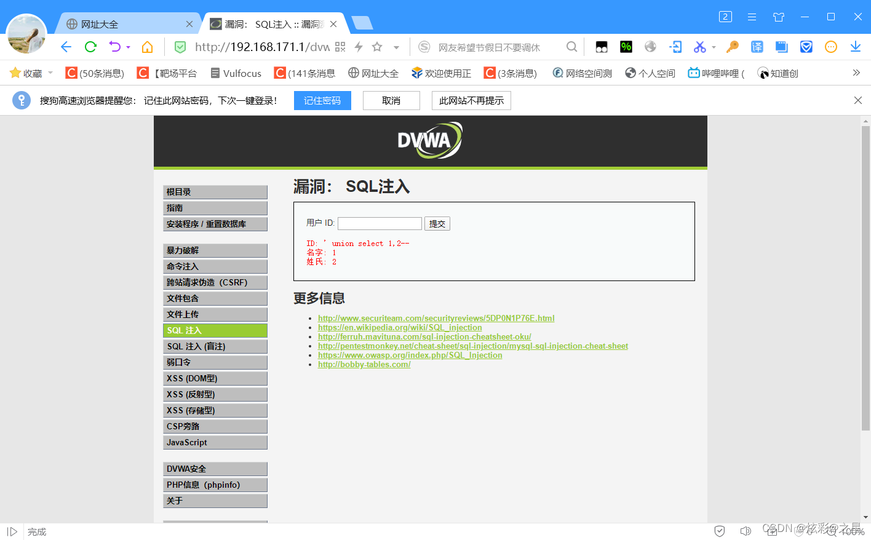Reload the page with the green refresh icon
Viewport: 871px width, 540px height.
[x=91, y=47]
